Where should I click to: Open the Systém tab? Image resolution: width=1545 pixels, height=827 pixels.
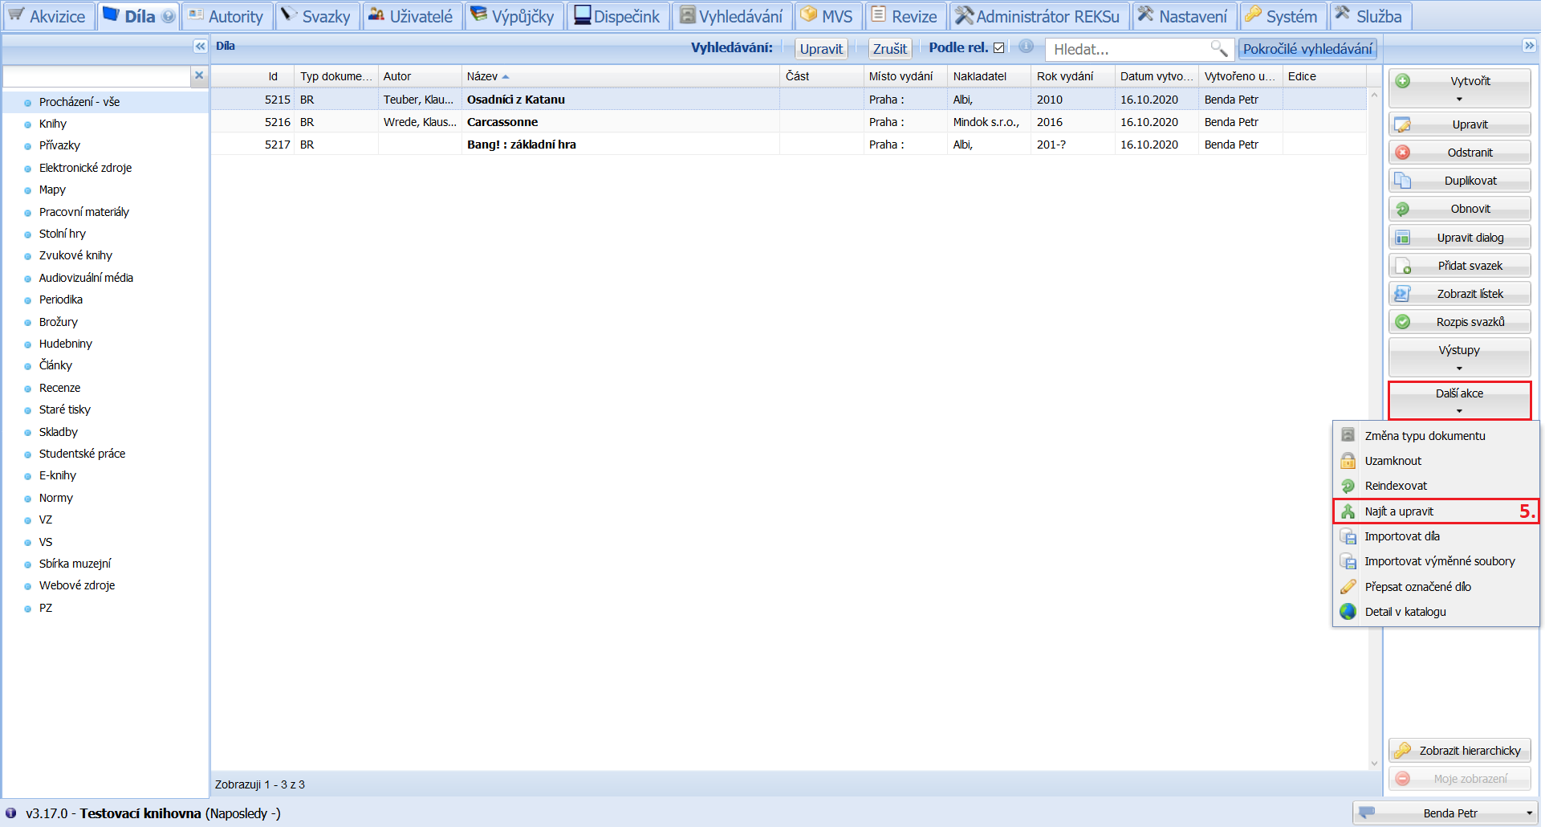pos(1283,16)
